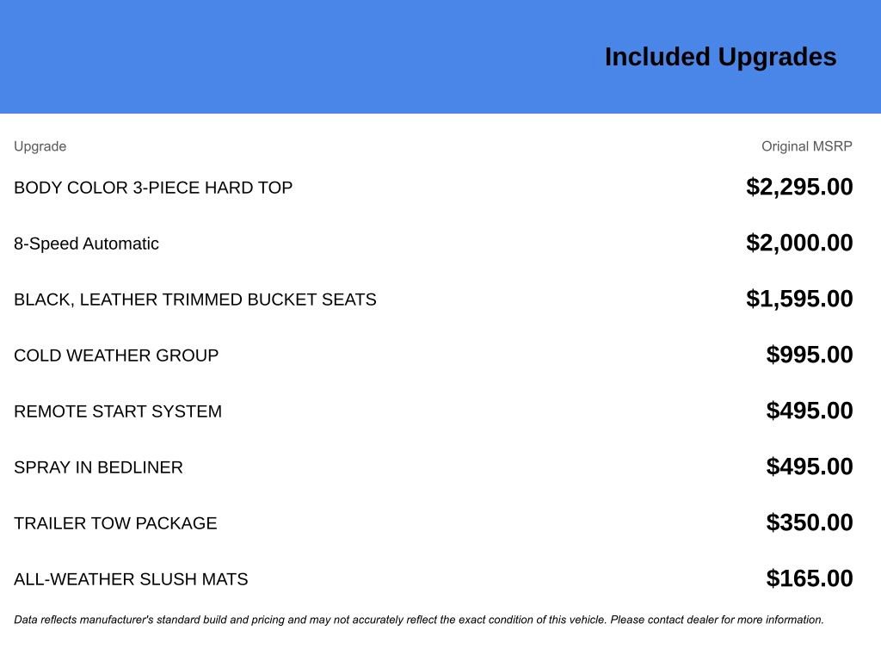
Task: Select the ALL-WEATHER SLUSH MATS upgrade
Action: (x=131, y=579)
